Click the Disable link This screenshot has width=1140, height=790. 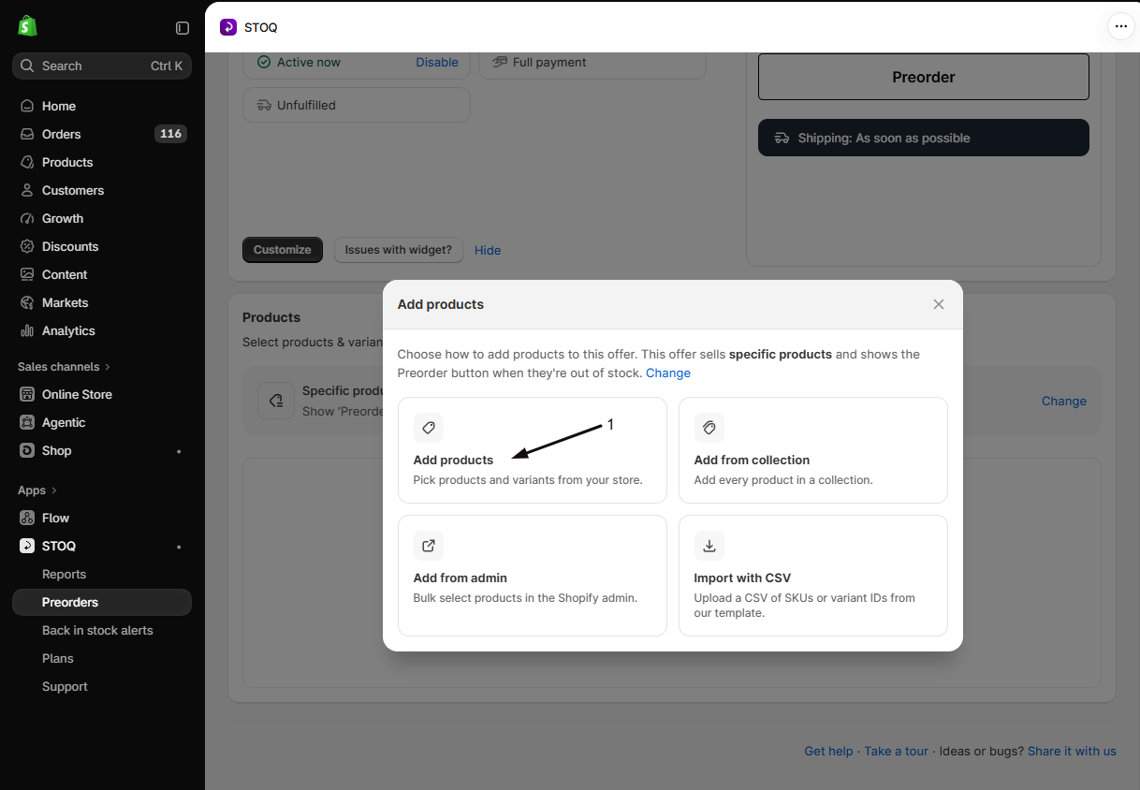437,62
